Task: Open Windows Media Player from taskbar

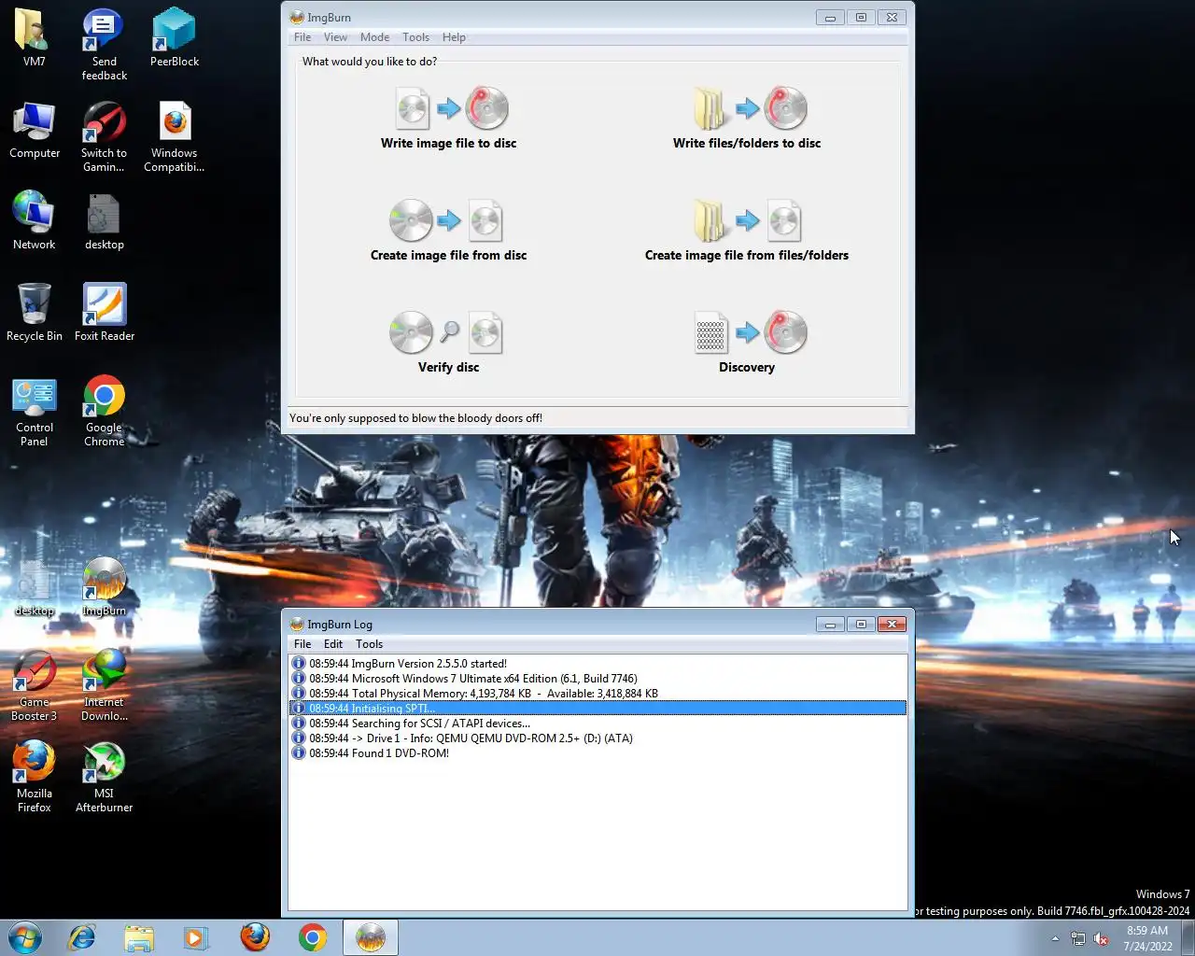Action: coord(195,937)
